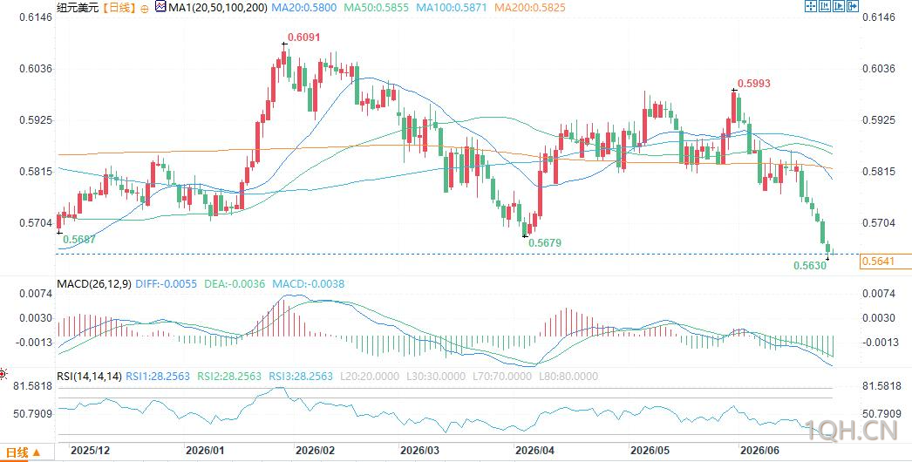Image resolution: width=912 pixels, height=462 pixels.
Task: Click the 2026/04 date axis label
Action: click(534, 451)
